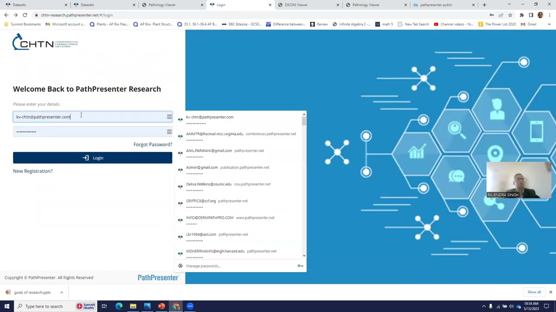Open File Explorer from the taskbar
The image size is (556, 312).
click(133, 306)
